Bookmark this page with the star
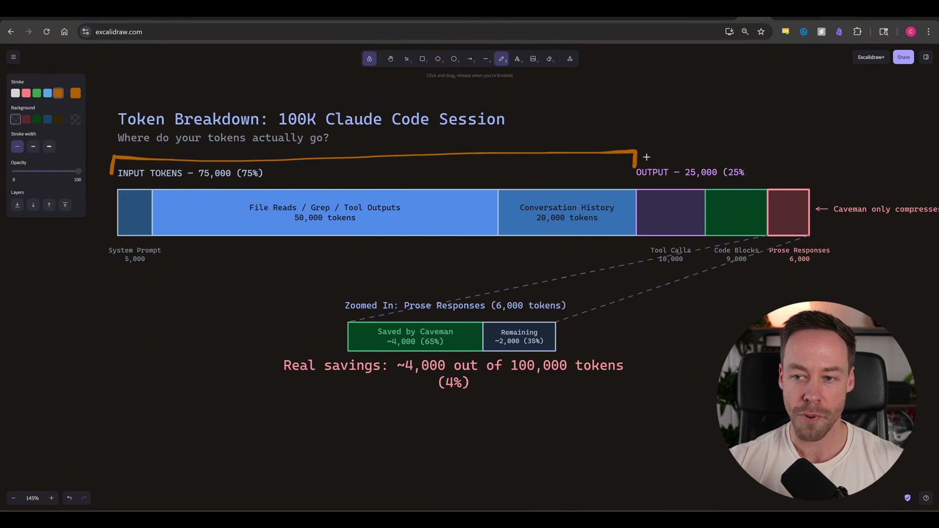This screenshot has height=528, width=939. pos(761,32)
